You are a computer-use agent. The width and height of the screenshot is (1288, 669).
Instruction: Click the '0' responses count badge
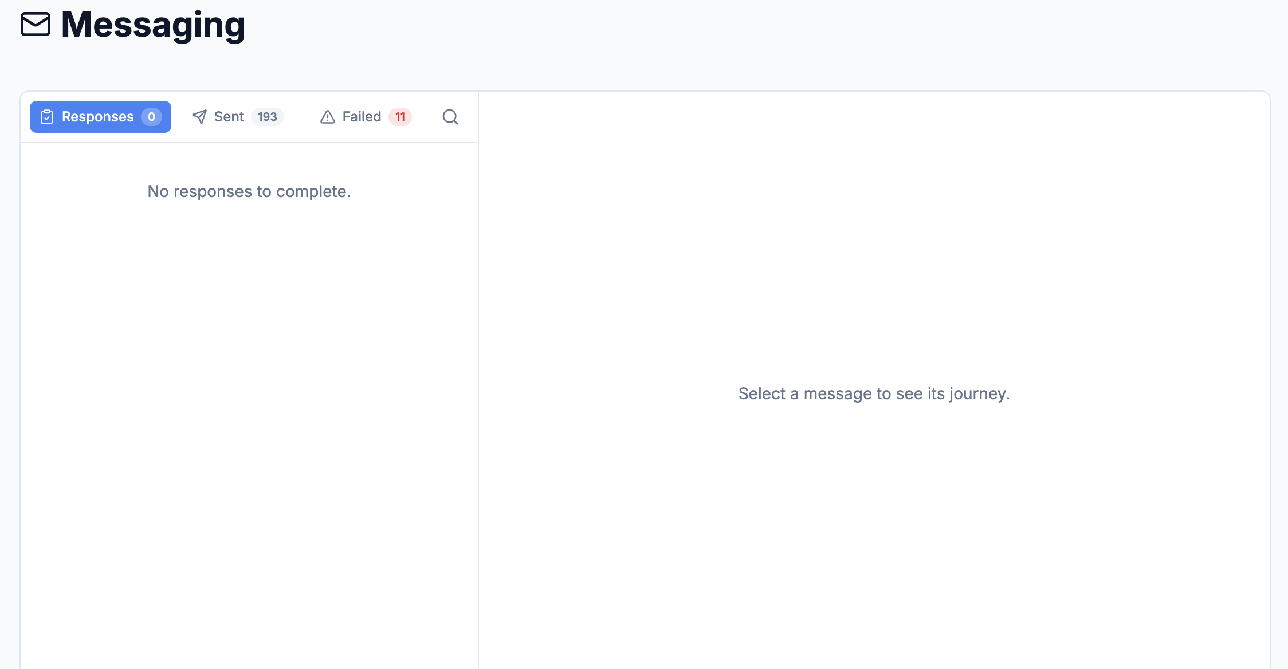click(151, 117)
